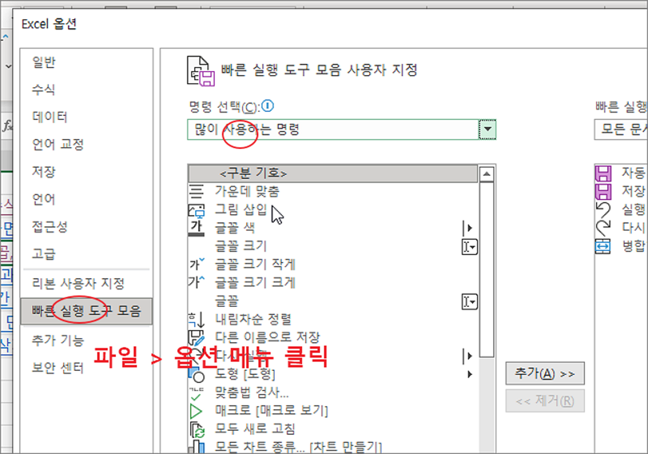The image size is (648, 454).
Task: Expand the 도형 [도형] submenu arrow
Action: tap(470, 374)
